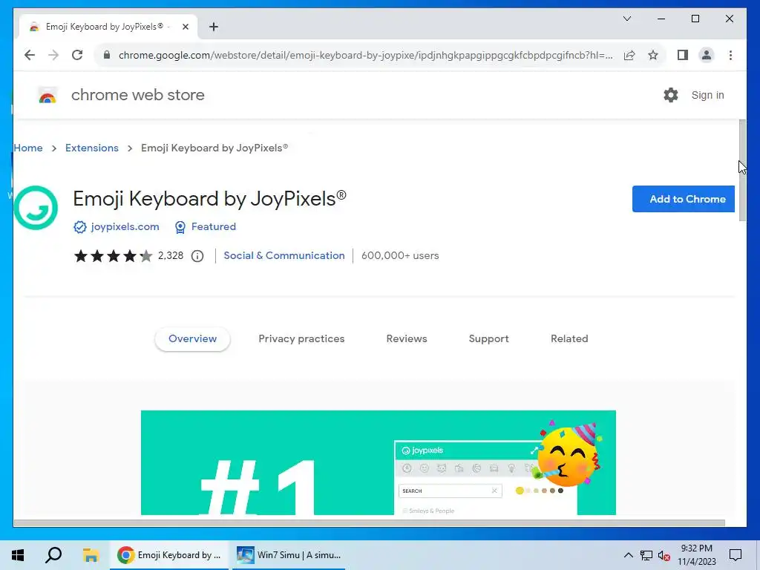Screen dimensions: 760x570
Task: Switch to Privacy practices tab
Action: [x=301, y=338]
